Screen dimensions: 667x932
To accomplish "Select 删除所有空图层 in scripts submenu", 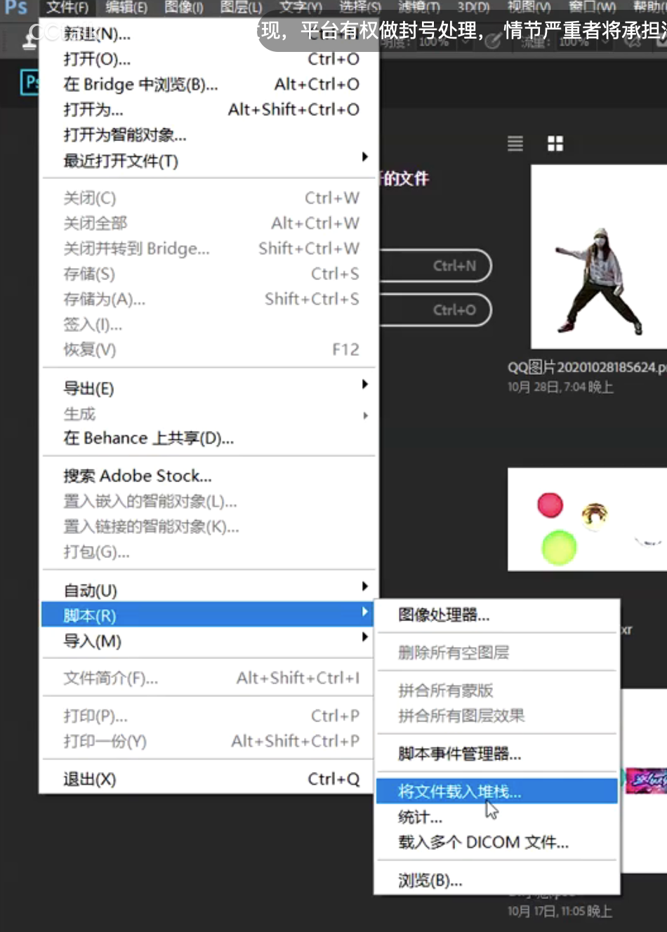I will tap(497, 653).
